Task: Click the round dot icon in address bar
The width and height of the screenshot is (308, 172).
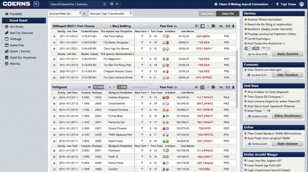Action: 112,4
